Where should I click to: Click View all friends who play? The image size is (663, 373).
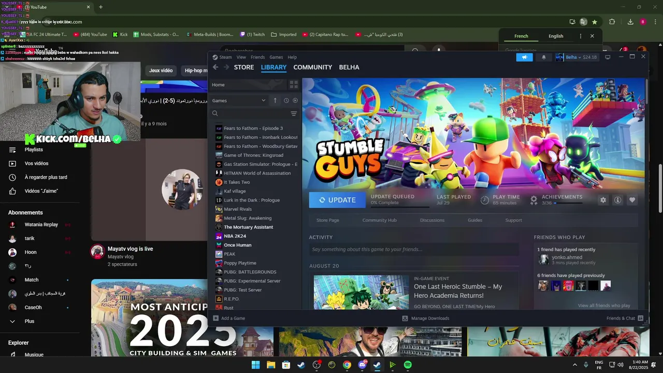click(604, 306)
